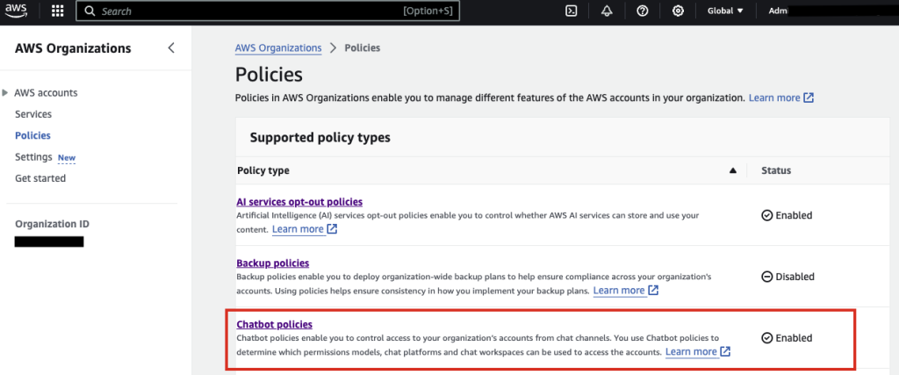
Task: Open AWS accounts in sidebar
Action: point(46,92)
